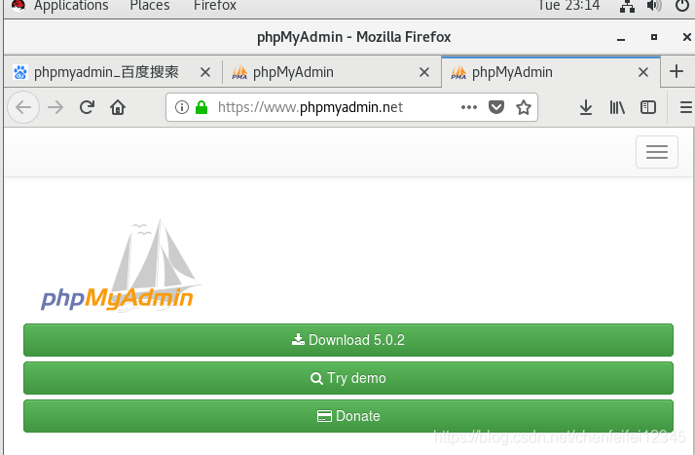Open the Firefox home page
The height and width of the screenshot is (455, 695).
pos(118,107)
